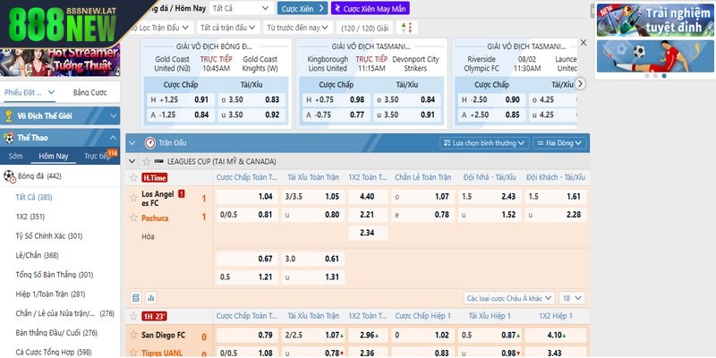
Task: Click the (120 / 120) Giải button
Action: click(364, 28)
